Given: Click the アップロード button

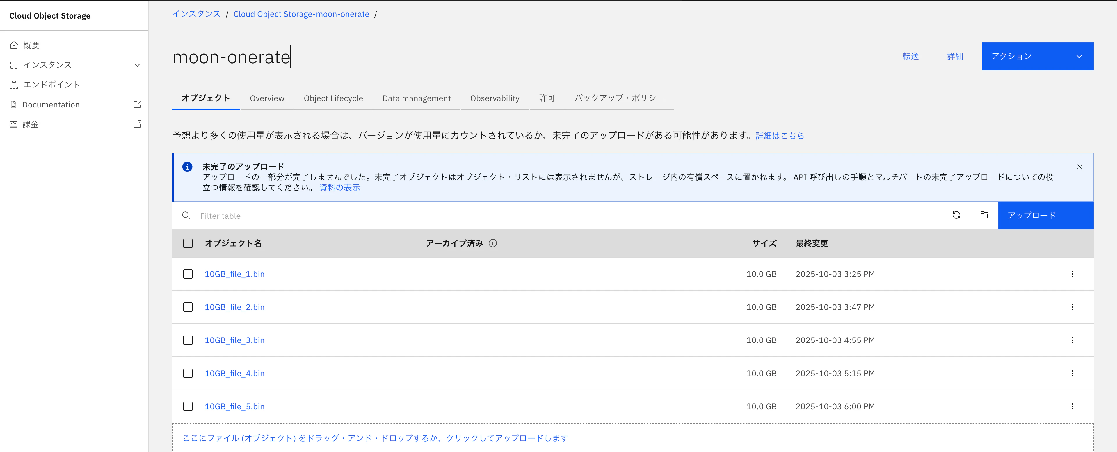Looking at the screenshot, I should pos(1045,215).
